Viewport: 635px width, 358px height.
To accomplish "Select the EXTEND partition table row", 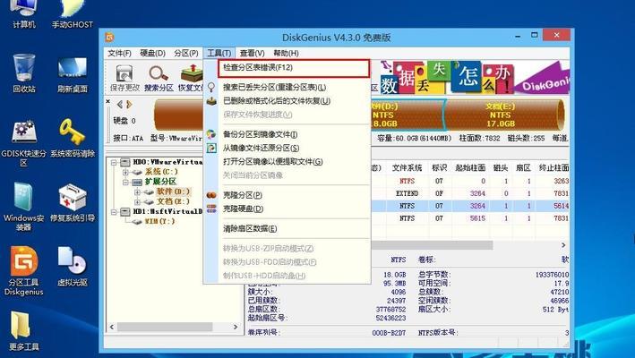I will click(470, 193).
